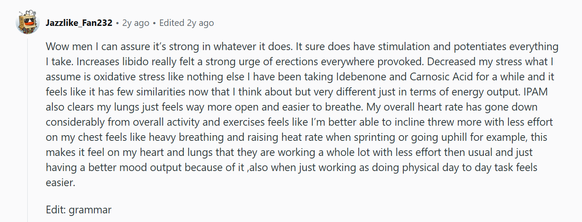Click the "Edited 2y ago" label
The height and width of the screenshot is (222, 582).
(x=186, y=23)
